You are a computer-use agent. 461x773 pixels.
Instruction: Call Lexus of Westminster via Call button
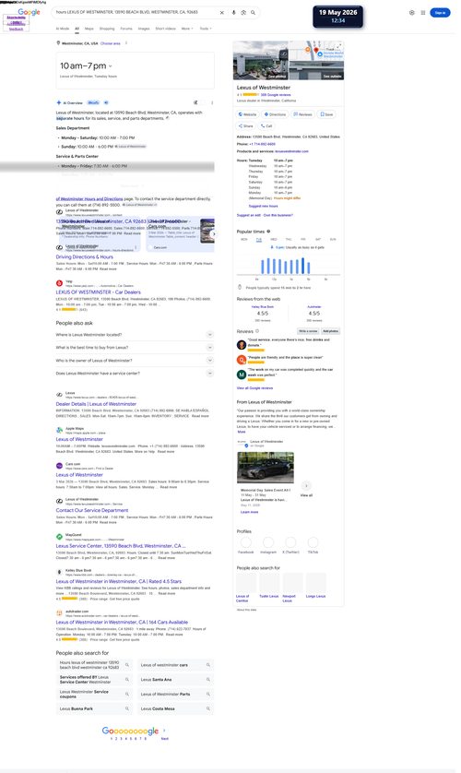pos(266,125)
